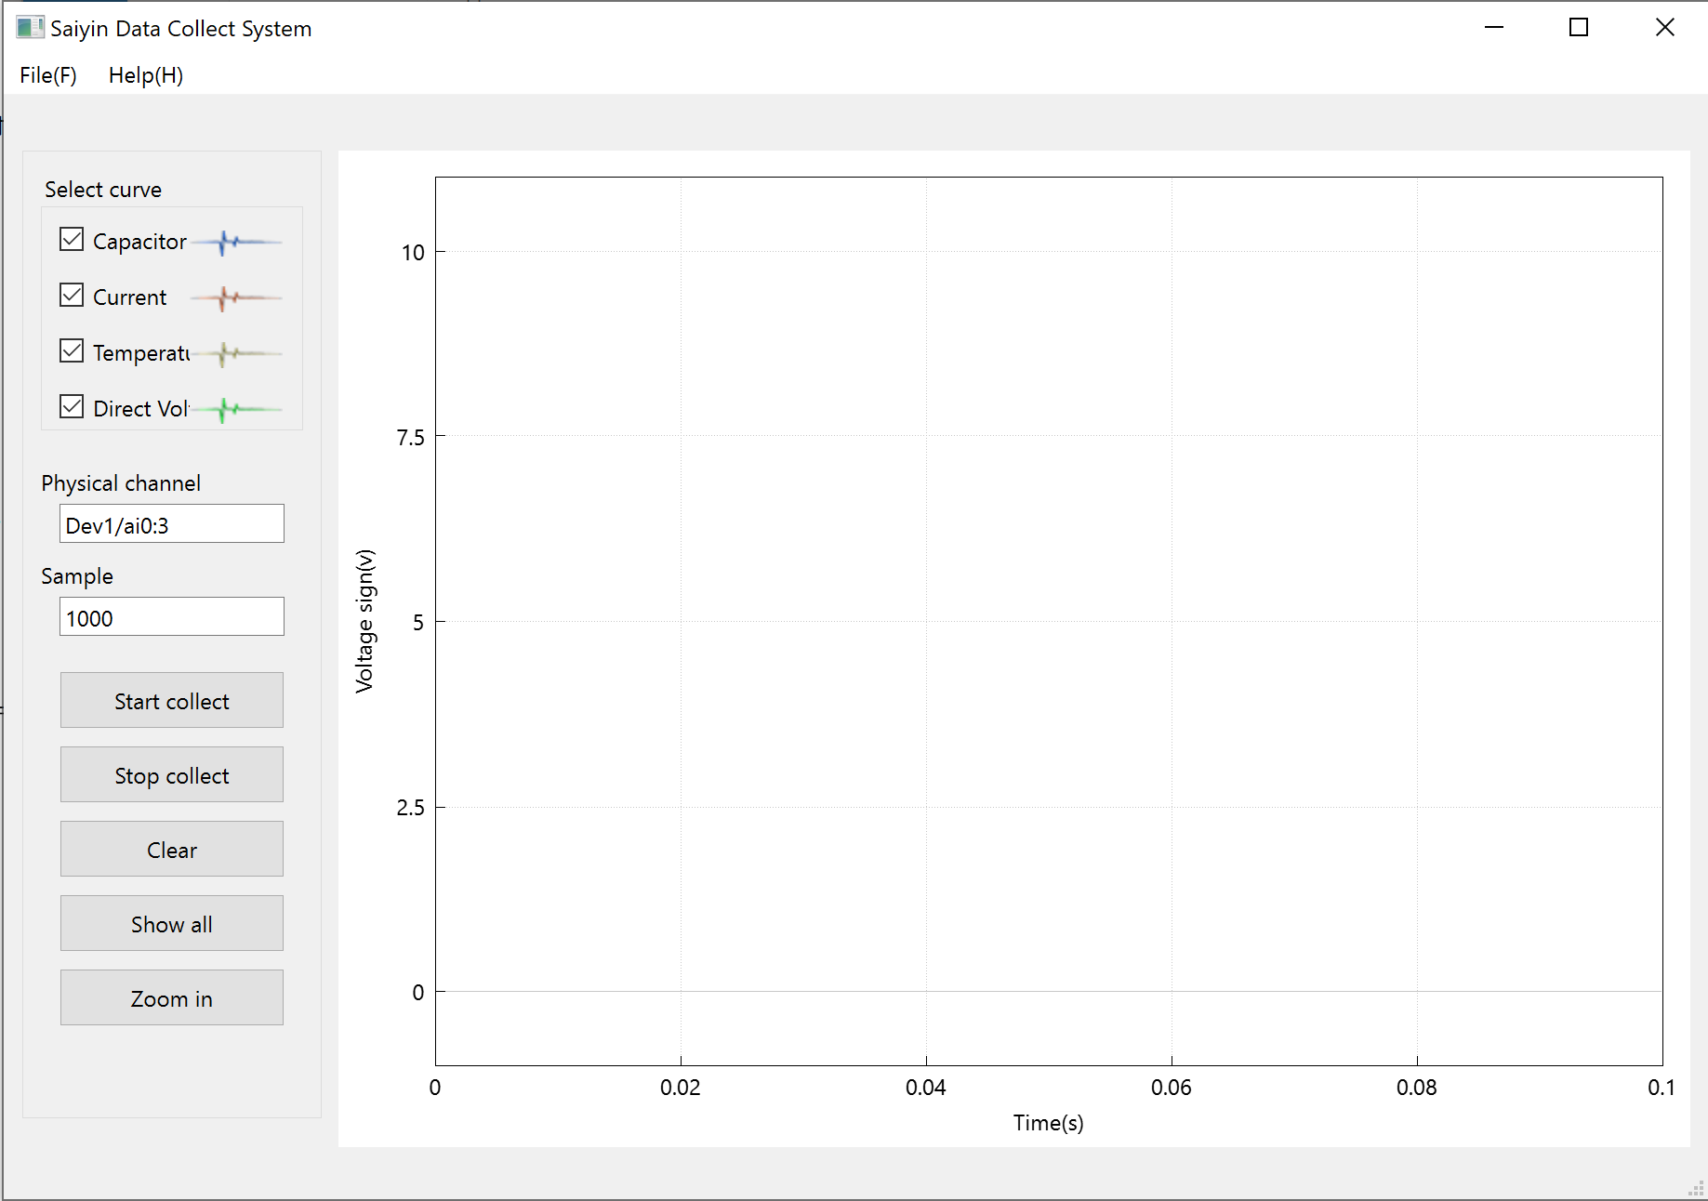Viewport: 1708px width, 1201px height.
Task: Uncheck the Capacitor curve checkbox
Action: click(72, 240)
